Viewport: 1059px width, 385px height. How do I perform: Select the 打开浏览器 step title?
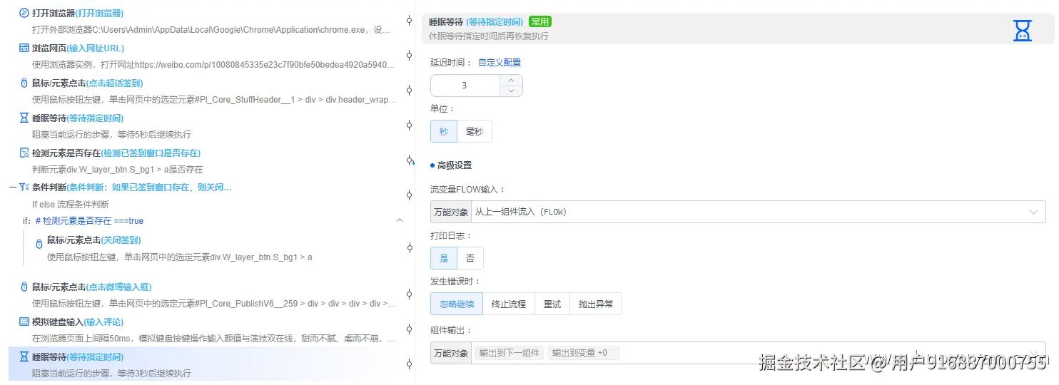click(78, 13)
